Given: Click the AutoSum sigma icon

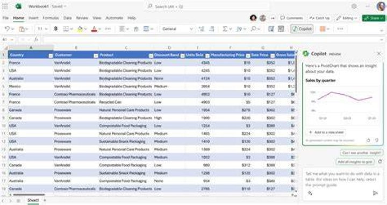Looking at the screenshot, I should click(x=225, y=29).
